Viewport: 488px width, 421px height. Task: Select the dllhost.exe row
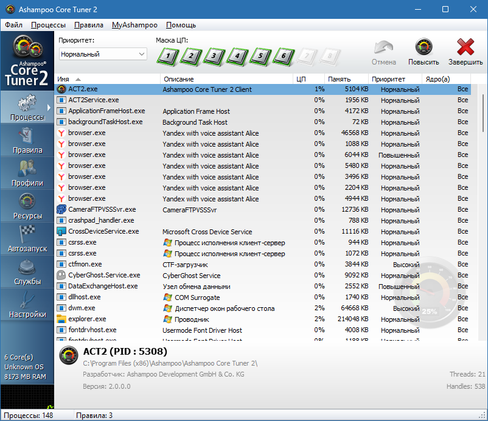(263, 297)
